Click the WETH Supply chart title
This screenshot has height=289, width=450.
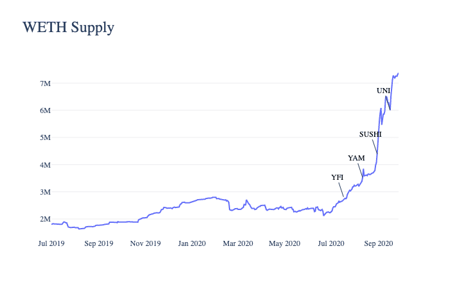68,28
